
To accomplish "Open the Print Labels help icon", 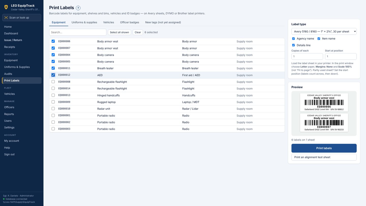I will pos(78,8).
